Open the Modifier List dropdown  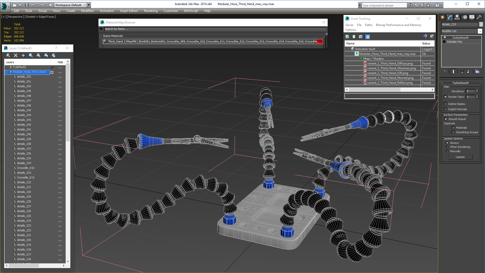tap(462, 31)
